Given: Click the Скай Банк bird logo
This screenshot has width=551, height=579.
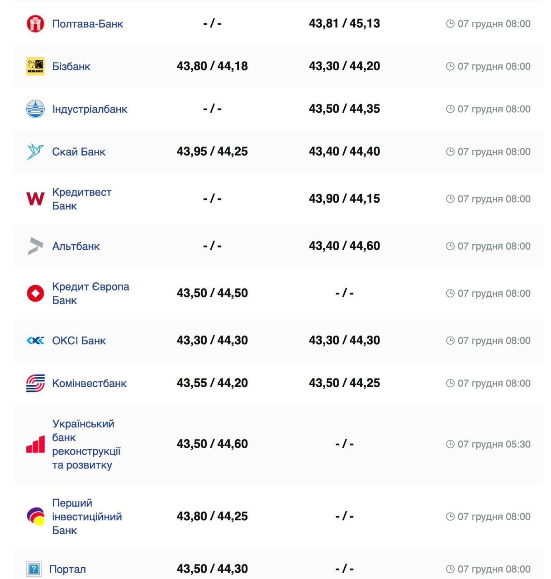Looking at the screenshot, I should tap(35, 152).
